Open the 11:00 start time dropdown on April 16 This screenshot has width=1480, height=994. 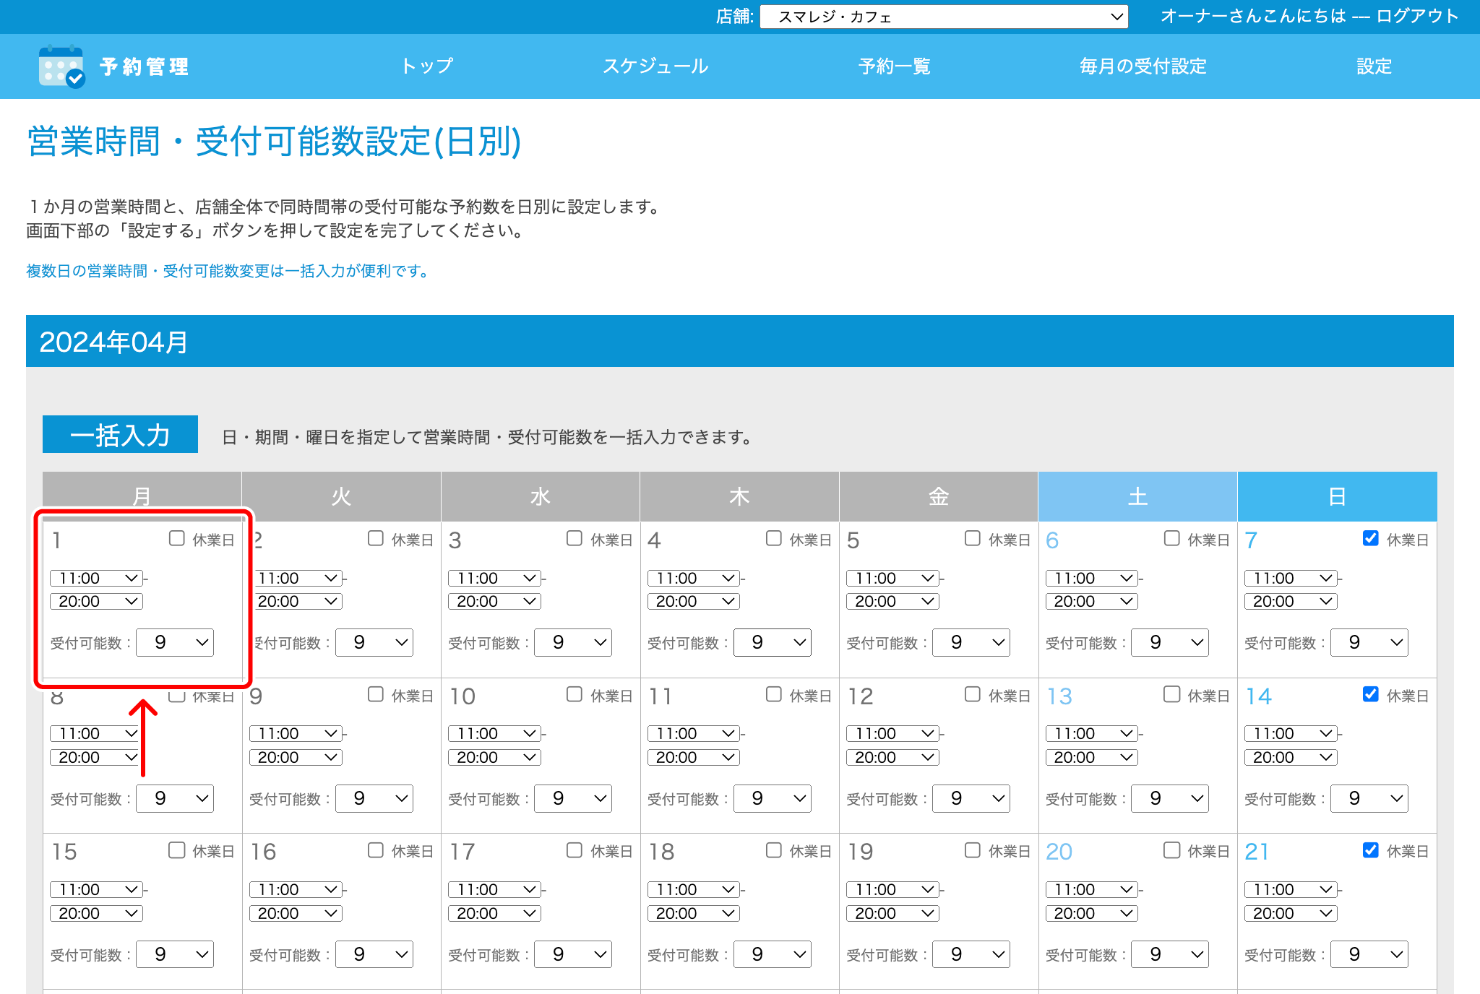tap(296, 889)
